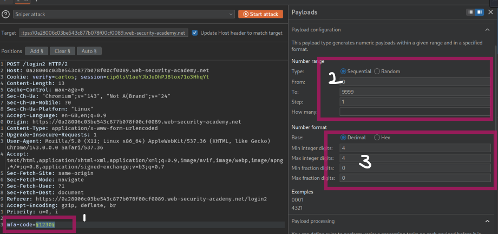
Task: Click the Priority: u=0, i header
Action: 32,212
